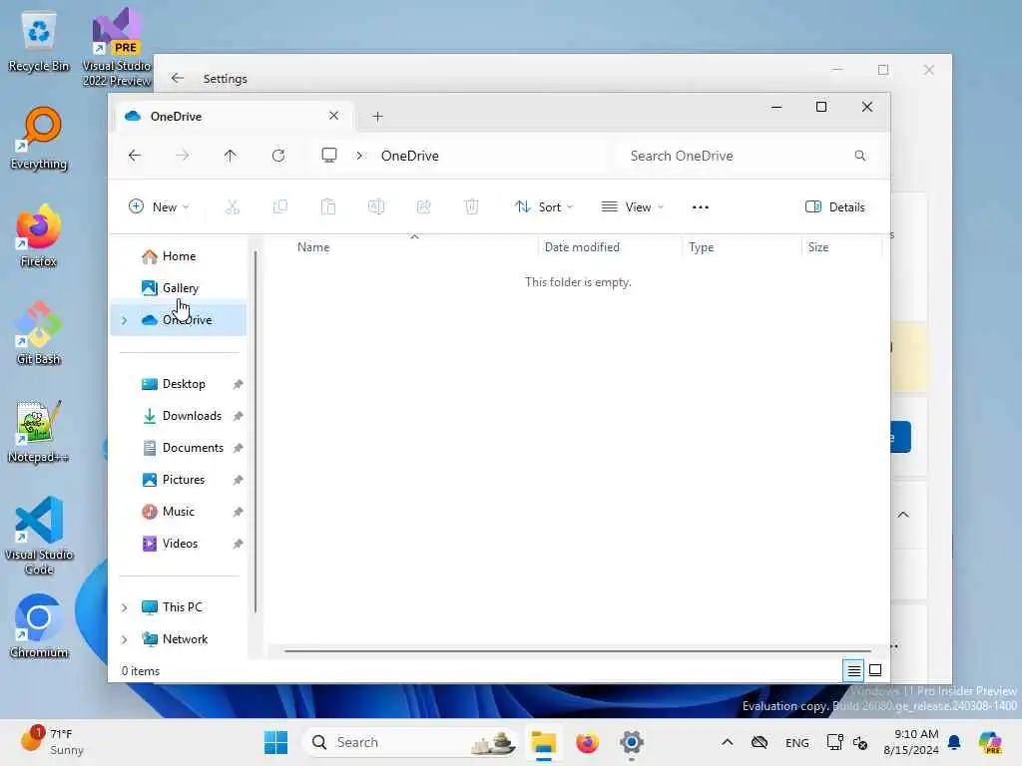Image resolution: width=1022 pixels, height=766 pixels.
Task: Open the New item dropdown
Action: coord(159,207)
